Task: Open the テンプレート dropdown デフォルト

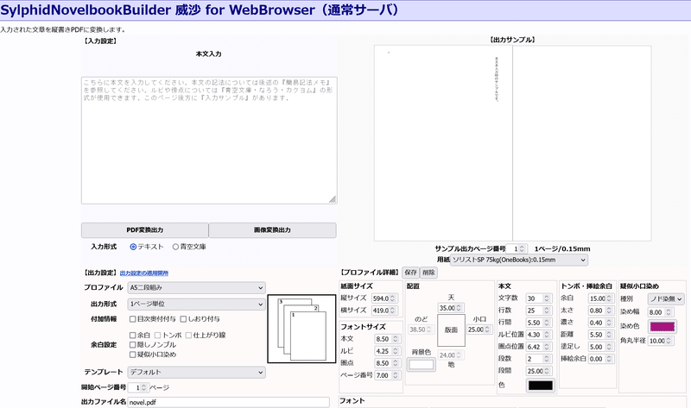Action: click(x=197, y=373)
